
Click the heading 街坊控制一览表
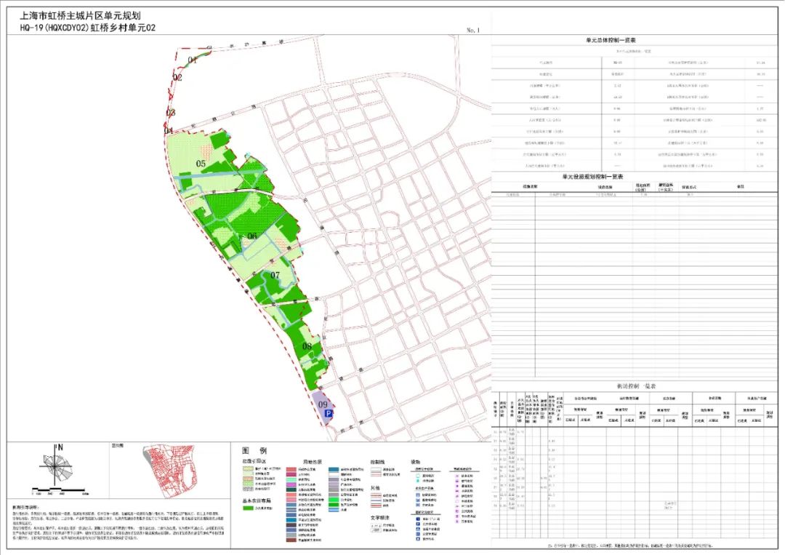click(x=636, y=386)
